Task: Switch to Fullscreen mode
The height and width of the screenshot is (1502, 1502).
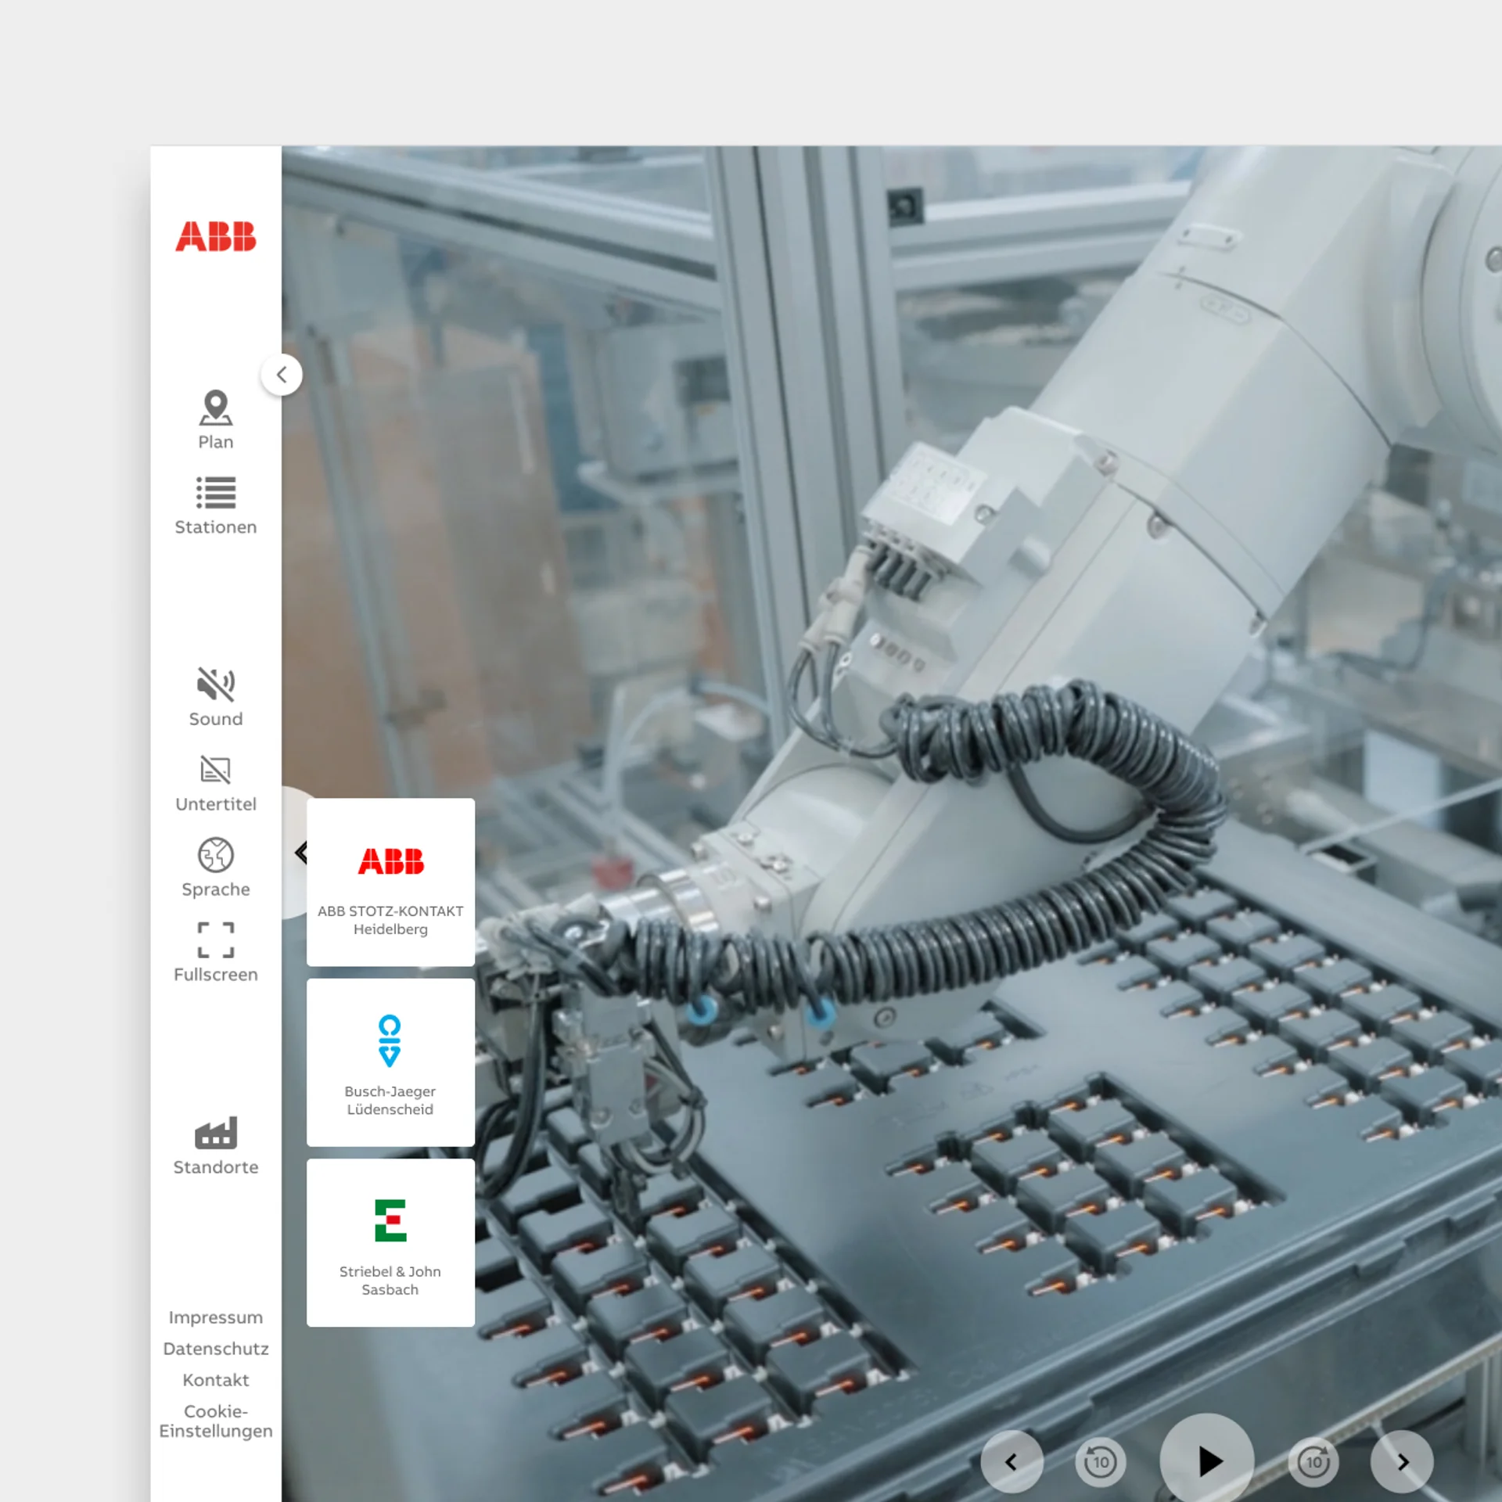Action: pyautogui.click(x=215, y=953)
